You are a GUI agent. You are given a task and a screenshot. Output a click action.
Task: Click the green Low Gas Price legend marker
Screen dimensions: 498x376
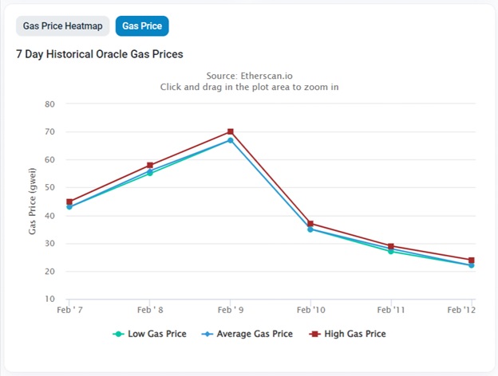(x=118, y=334)
